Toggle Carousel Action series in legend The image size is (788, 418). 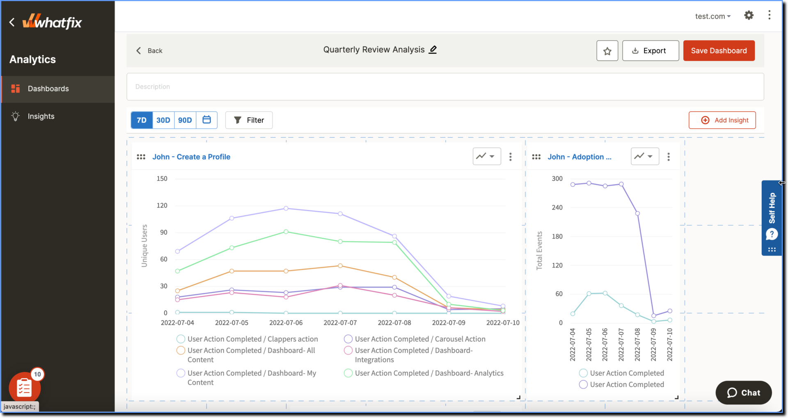click(x=419, y=339)
